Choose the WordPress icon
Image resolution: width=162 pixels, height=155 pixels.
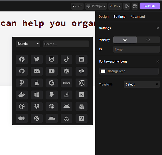tap(67, 71)
